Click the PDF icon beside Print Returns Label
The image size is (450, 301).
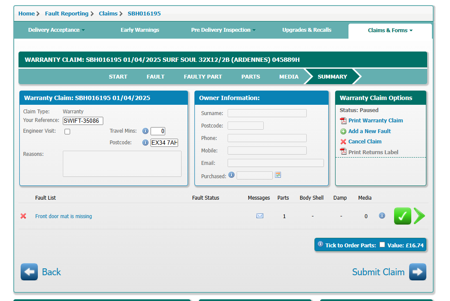click(343, 151)
